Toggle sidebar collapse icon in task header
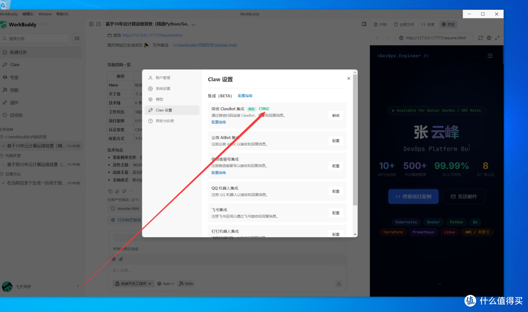This screenshot has height=312, width=528. tap(91, 24)
